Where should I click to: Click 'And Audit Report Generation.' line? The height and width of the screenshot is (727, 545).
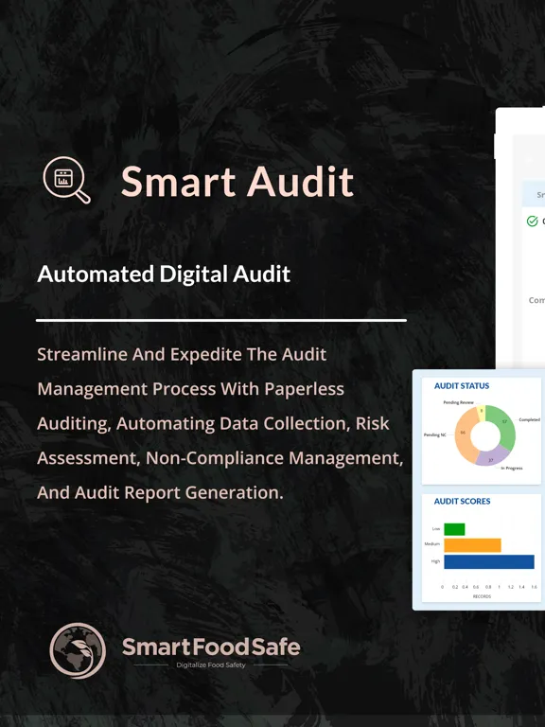click(160, 492)
